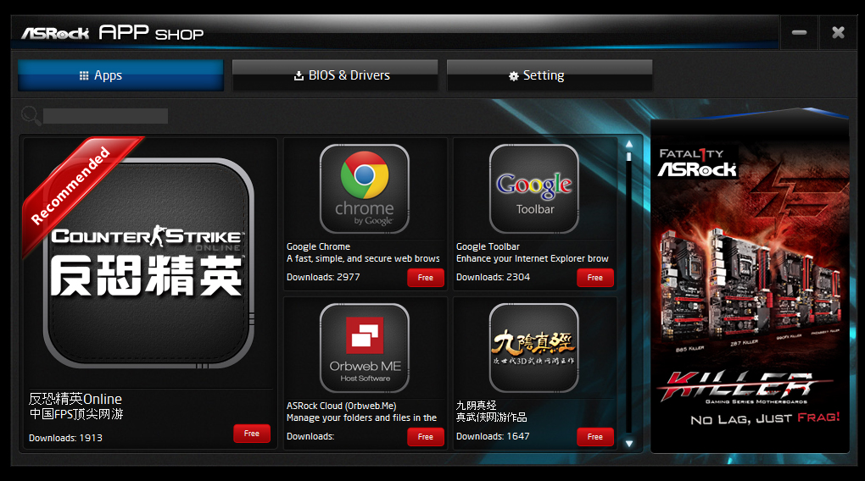This screenshot has width=865, height=481.
Task: Click Free button for Google Toolbar
Action: [595, 278]
